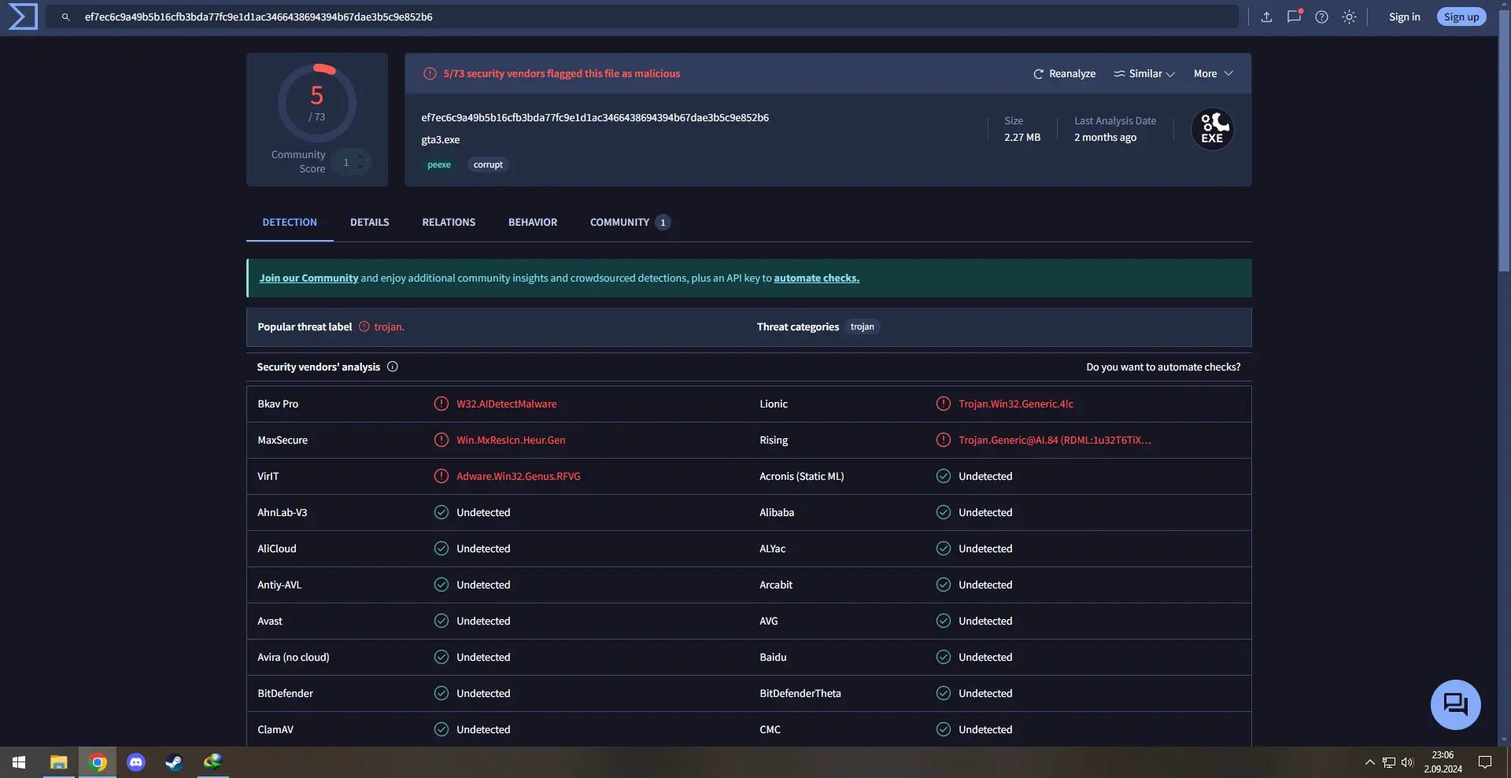1511x778 pixels.
Task: Vote community score down arrow
Action: point(360,168)
